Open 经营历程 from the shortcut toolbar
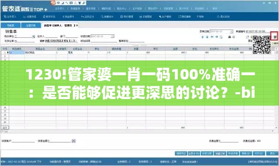 30,17
